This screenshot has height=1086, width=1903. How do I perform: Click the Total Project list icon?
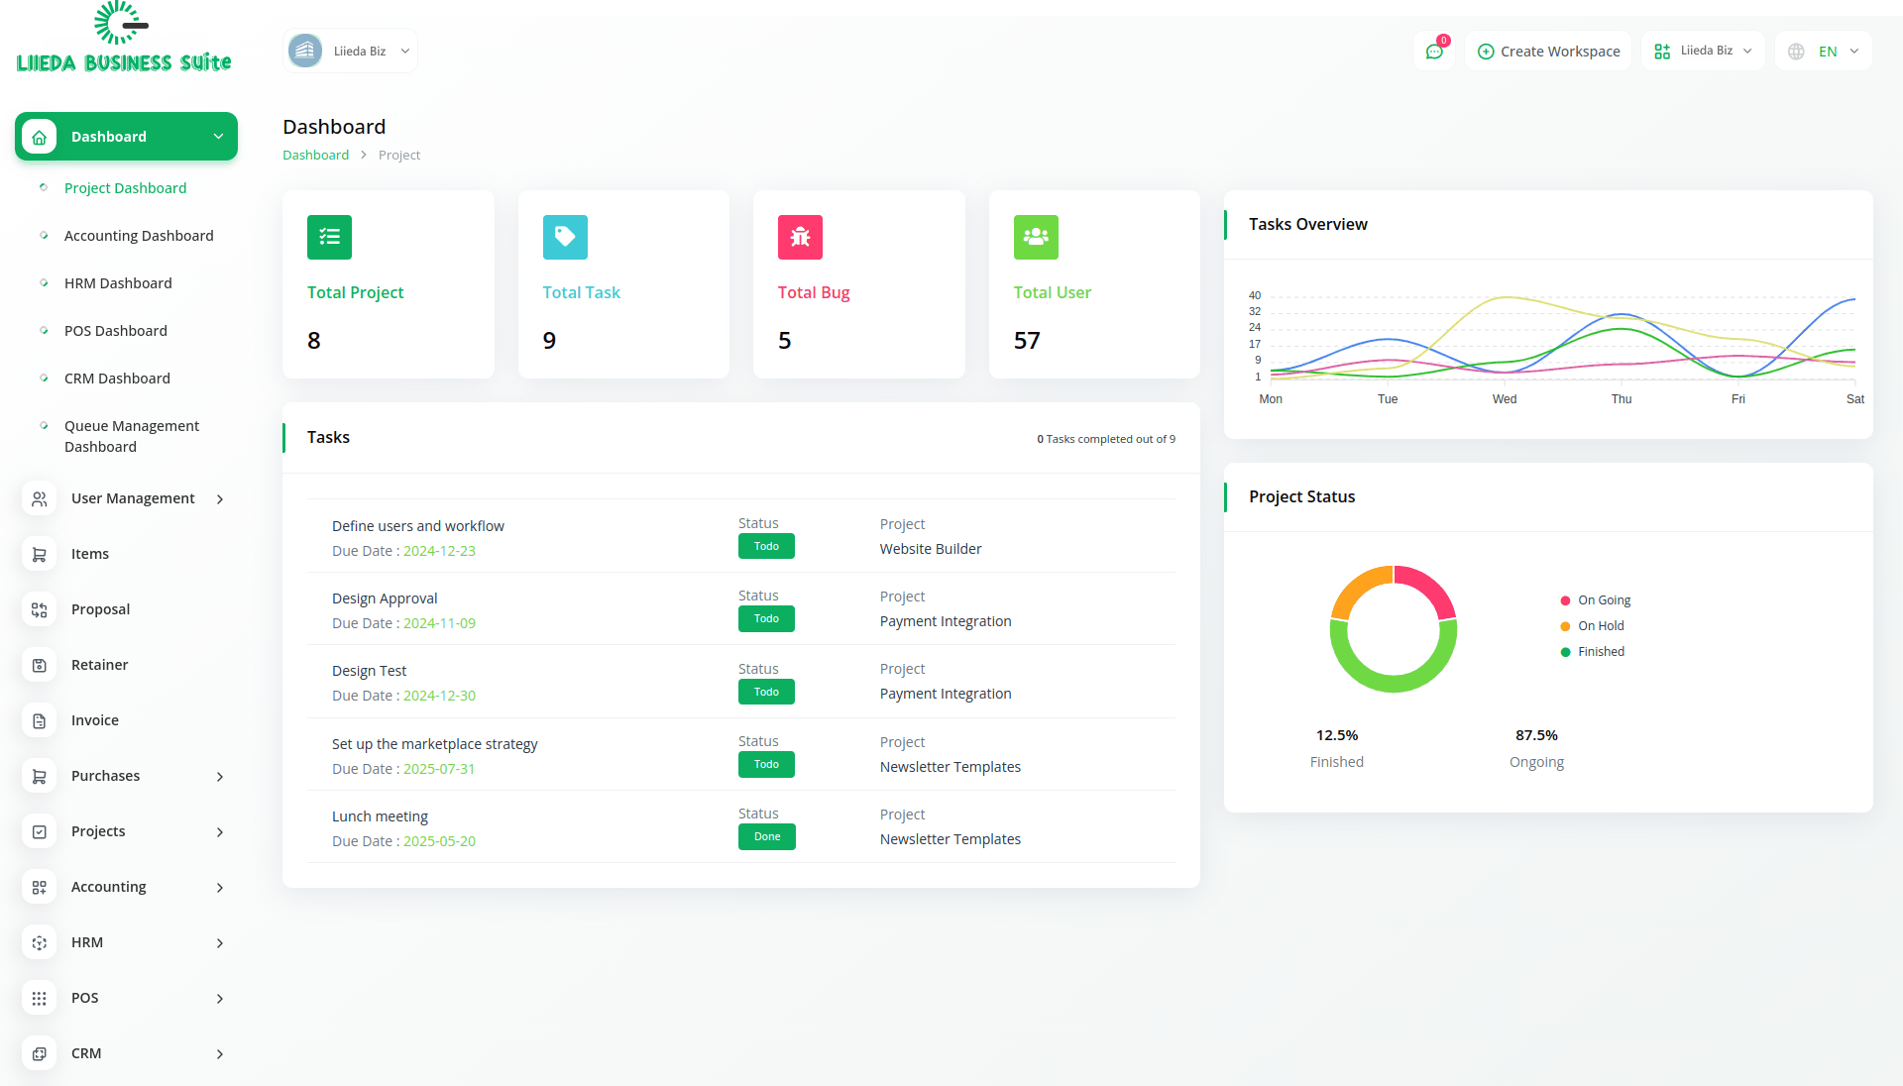(x=329, y=237)
